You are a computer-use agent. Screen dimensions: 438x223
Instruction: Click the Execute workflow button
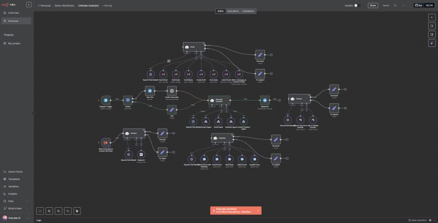[x=233, y=210]
